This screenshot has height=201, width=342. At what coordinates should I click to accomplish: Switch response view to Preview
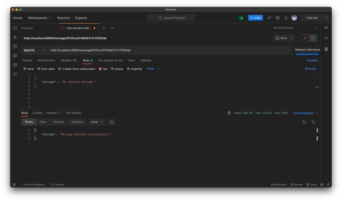[58, 122]
